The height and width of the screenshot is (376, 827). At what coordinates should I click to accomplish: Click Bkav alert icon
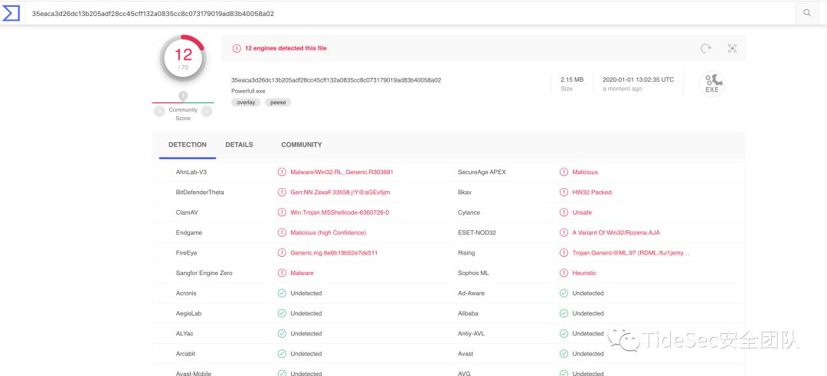click(x=564, y=193)
